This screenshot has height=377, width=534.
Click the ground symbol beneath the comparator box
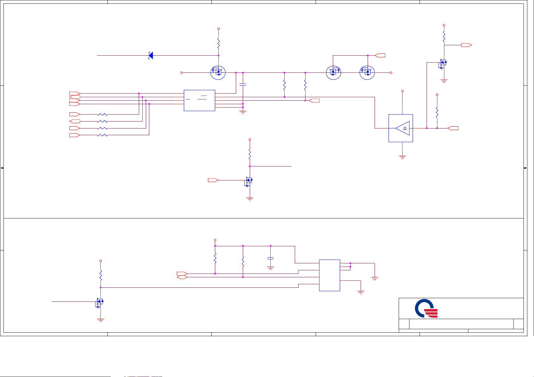[402, 157]
